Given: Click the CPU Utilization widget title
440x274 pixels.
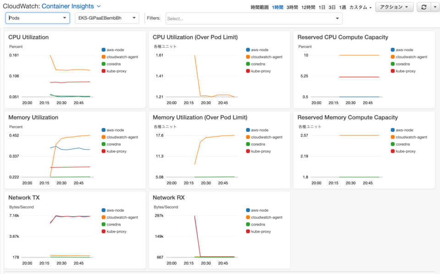Looking at the screenshot, I should (28, 37).
